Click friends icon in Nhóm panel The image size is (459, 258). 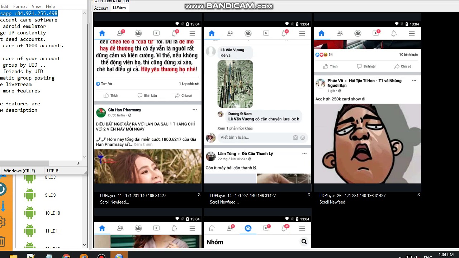230,228
